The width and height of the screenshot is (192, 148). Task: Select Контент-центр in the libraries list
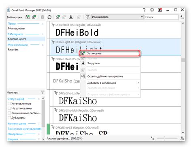(x=26, y=39)
